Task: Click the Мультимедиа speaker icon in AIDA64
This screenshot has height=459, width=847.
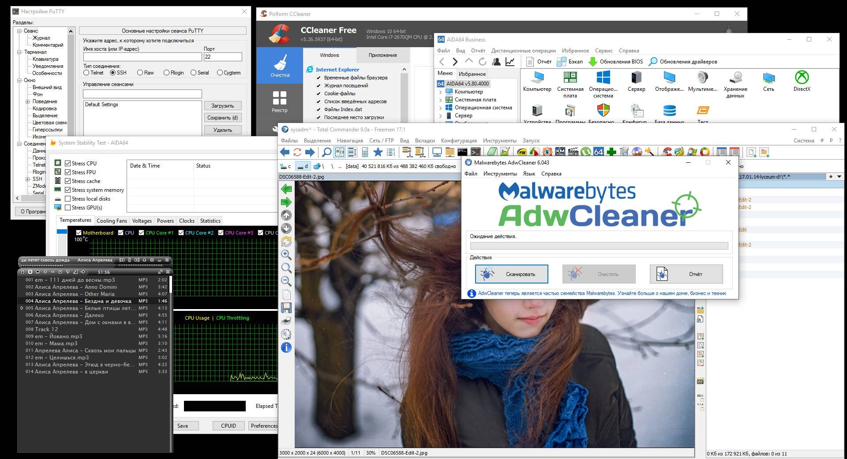Action: tap(702, 81)
